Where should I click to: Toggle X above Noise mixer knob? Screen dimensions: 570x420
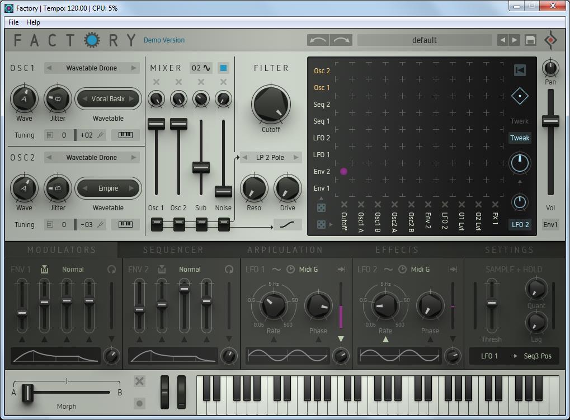coord(223,82)
